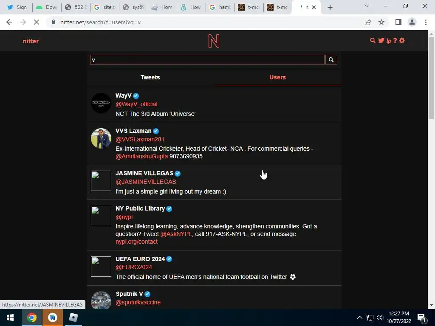Click the large N nitter logo
Screen dimensions: 435x326
pos(214,41)
